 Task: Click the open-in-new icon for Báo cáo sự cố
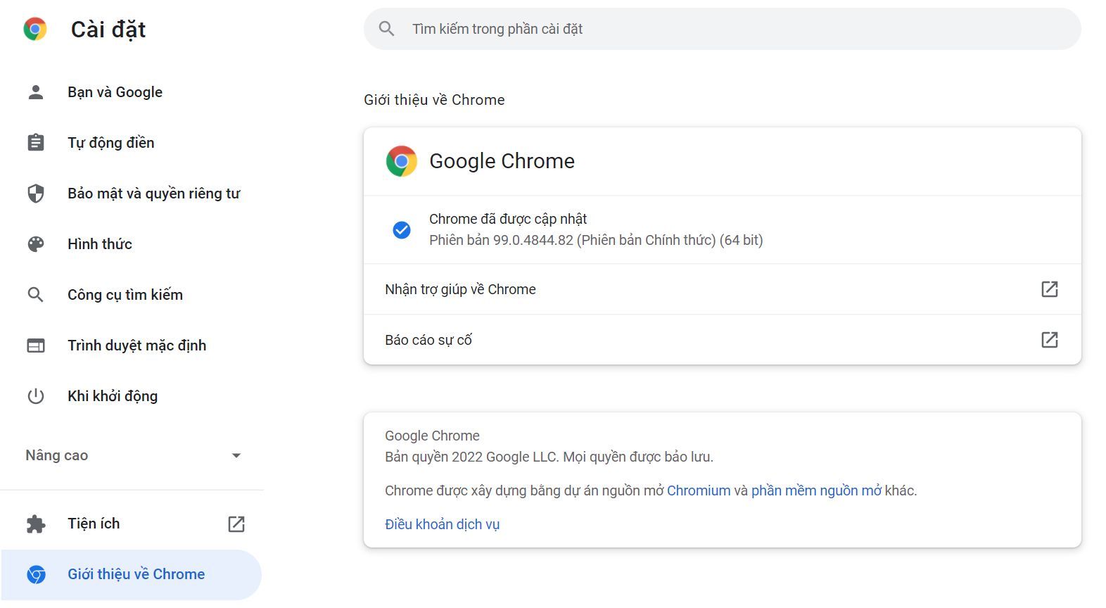(1050, 340)
